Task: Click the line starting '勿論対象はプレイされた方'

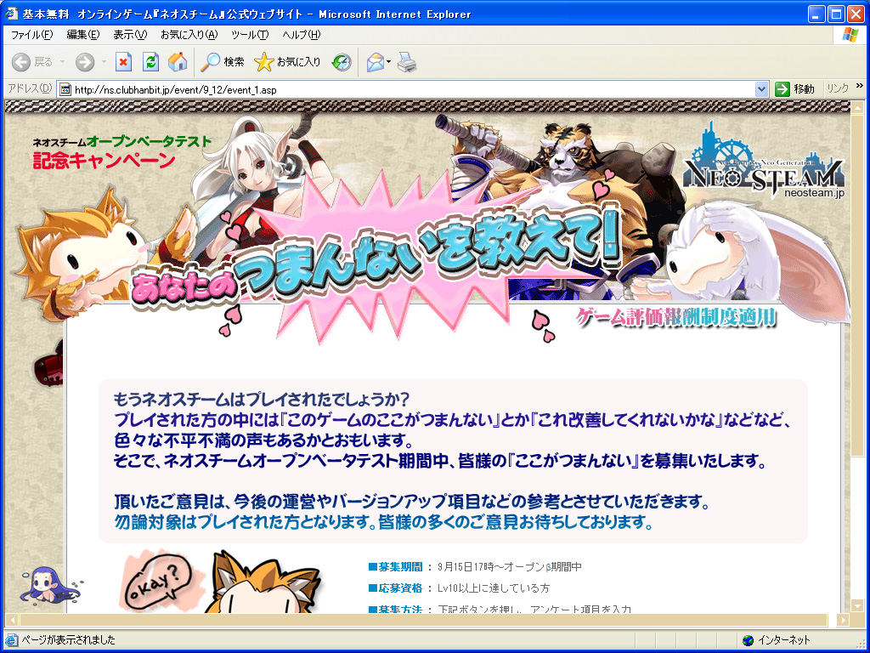Action: pos(383,522)
